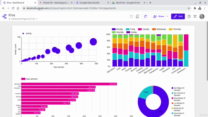Select Saturday legend color swatch
The height and width of the screenshot is (117, 208).
(x=114, y=32)
